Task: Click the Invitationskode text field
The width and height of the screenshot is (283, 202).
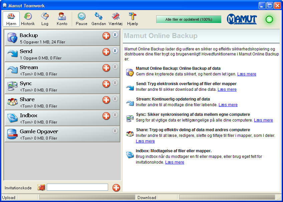Action: click(x=77, y=187)
